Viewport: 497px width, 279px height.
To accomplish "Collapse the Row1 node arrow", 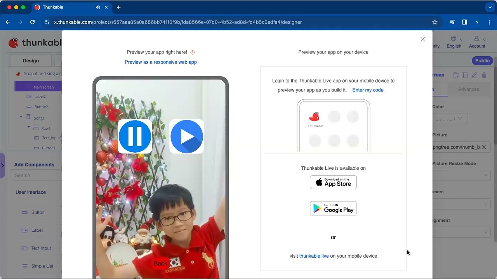I will pyautogui.click(x=28, y=127).
